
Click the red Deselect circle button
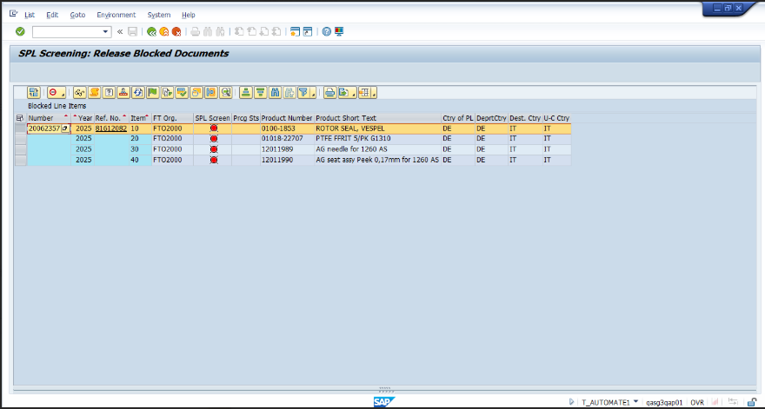coord(56,92)
